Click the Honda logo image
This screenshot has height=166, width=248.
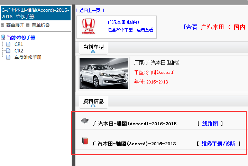[89, 26]
